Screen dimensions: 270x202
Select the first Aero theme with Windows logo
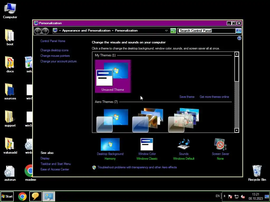[112, 120]
